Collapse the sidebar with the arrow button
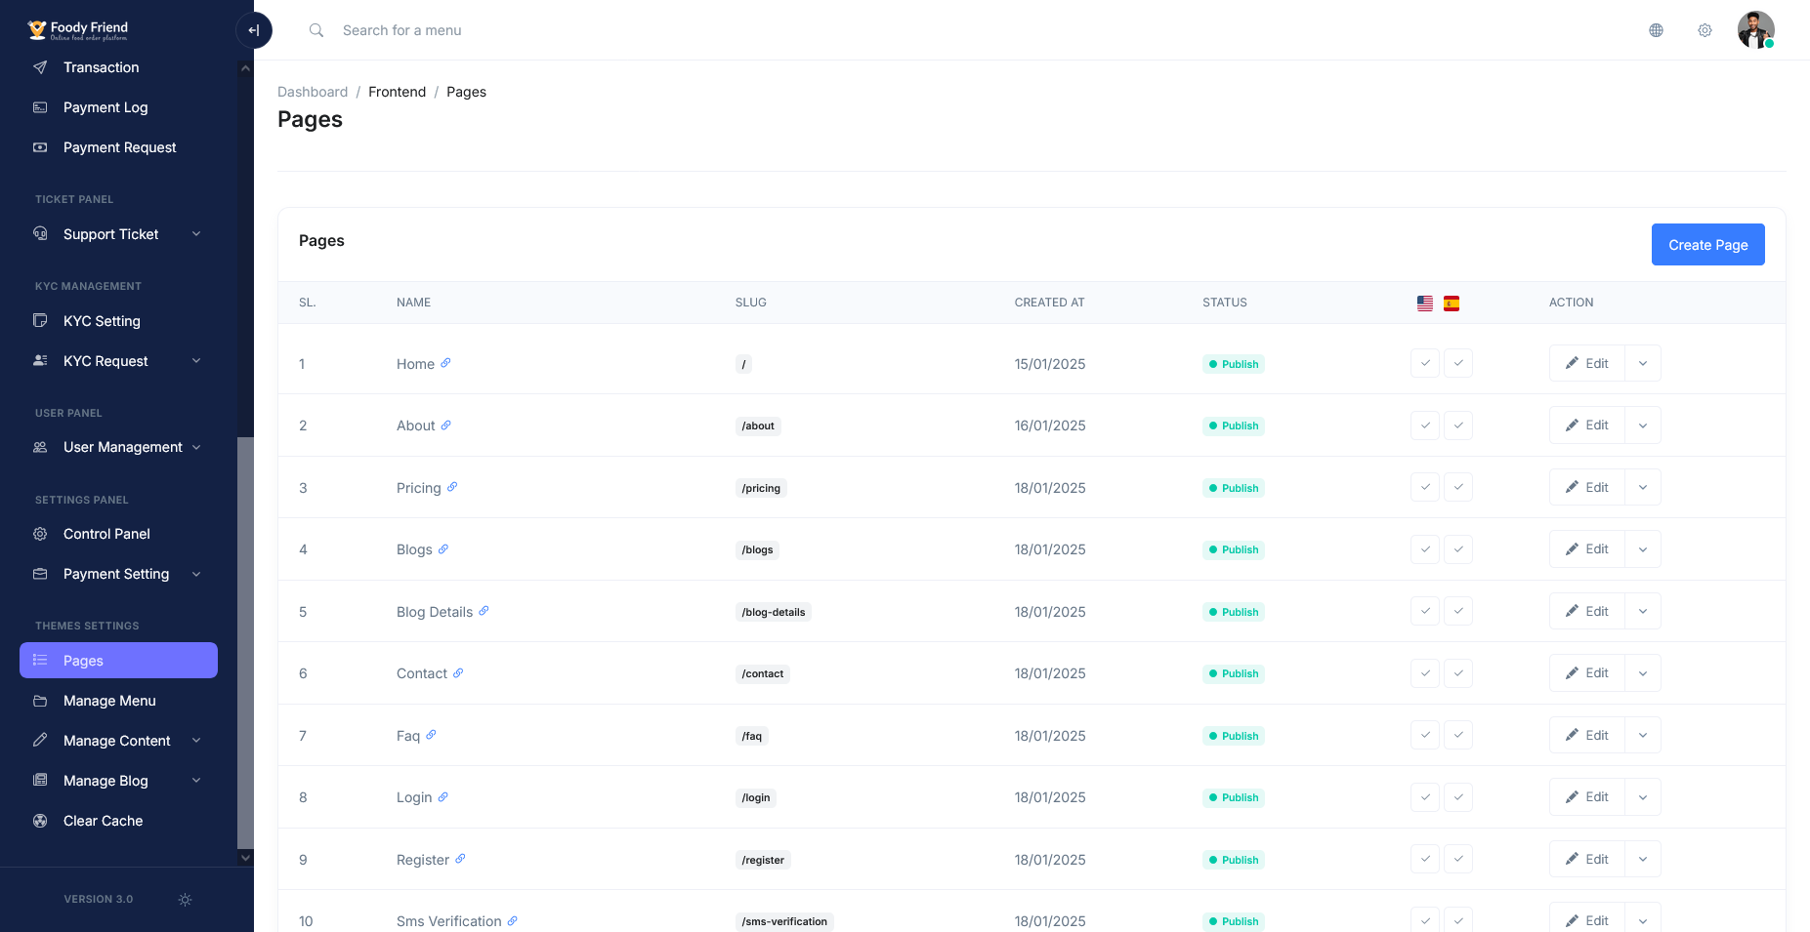 click(x=254, y=30)
